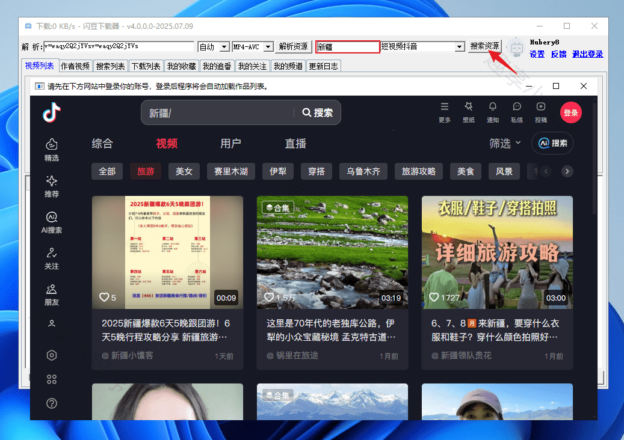This screenshot has height=440, width=624.
Task: Open the 详细旅游攻略 video thumbnail
Action: [497, 252]
